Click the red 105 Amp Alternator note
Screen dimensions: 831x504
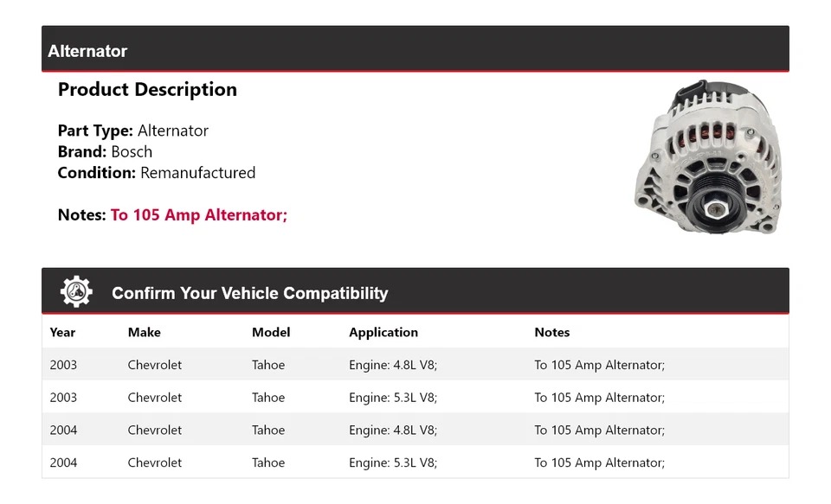click(198, 214)
